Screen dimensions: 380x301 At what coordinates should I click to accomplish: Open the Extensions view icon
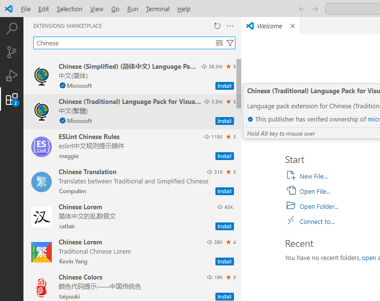pyautogui.click(x=12, y=100)
